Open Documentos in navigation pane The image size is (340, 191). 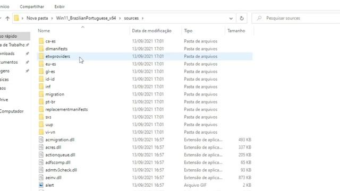pyautogui.click(x=9, y=62)
